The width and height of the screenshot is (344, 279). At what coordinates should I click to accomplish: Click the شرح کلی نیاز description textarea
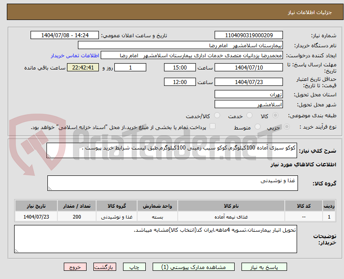(x=172, y=150)
